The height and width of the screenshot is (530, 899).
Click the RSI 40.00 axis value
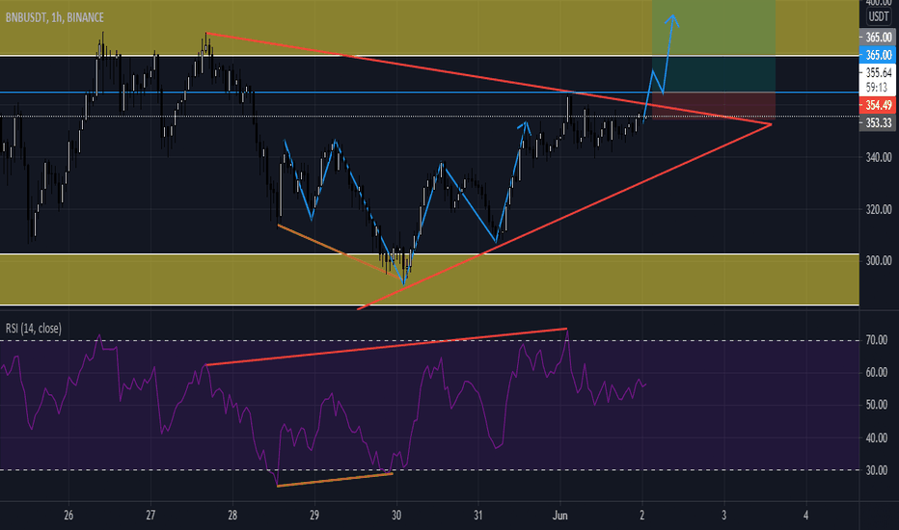click(877, 437)
